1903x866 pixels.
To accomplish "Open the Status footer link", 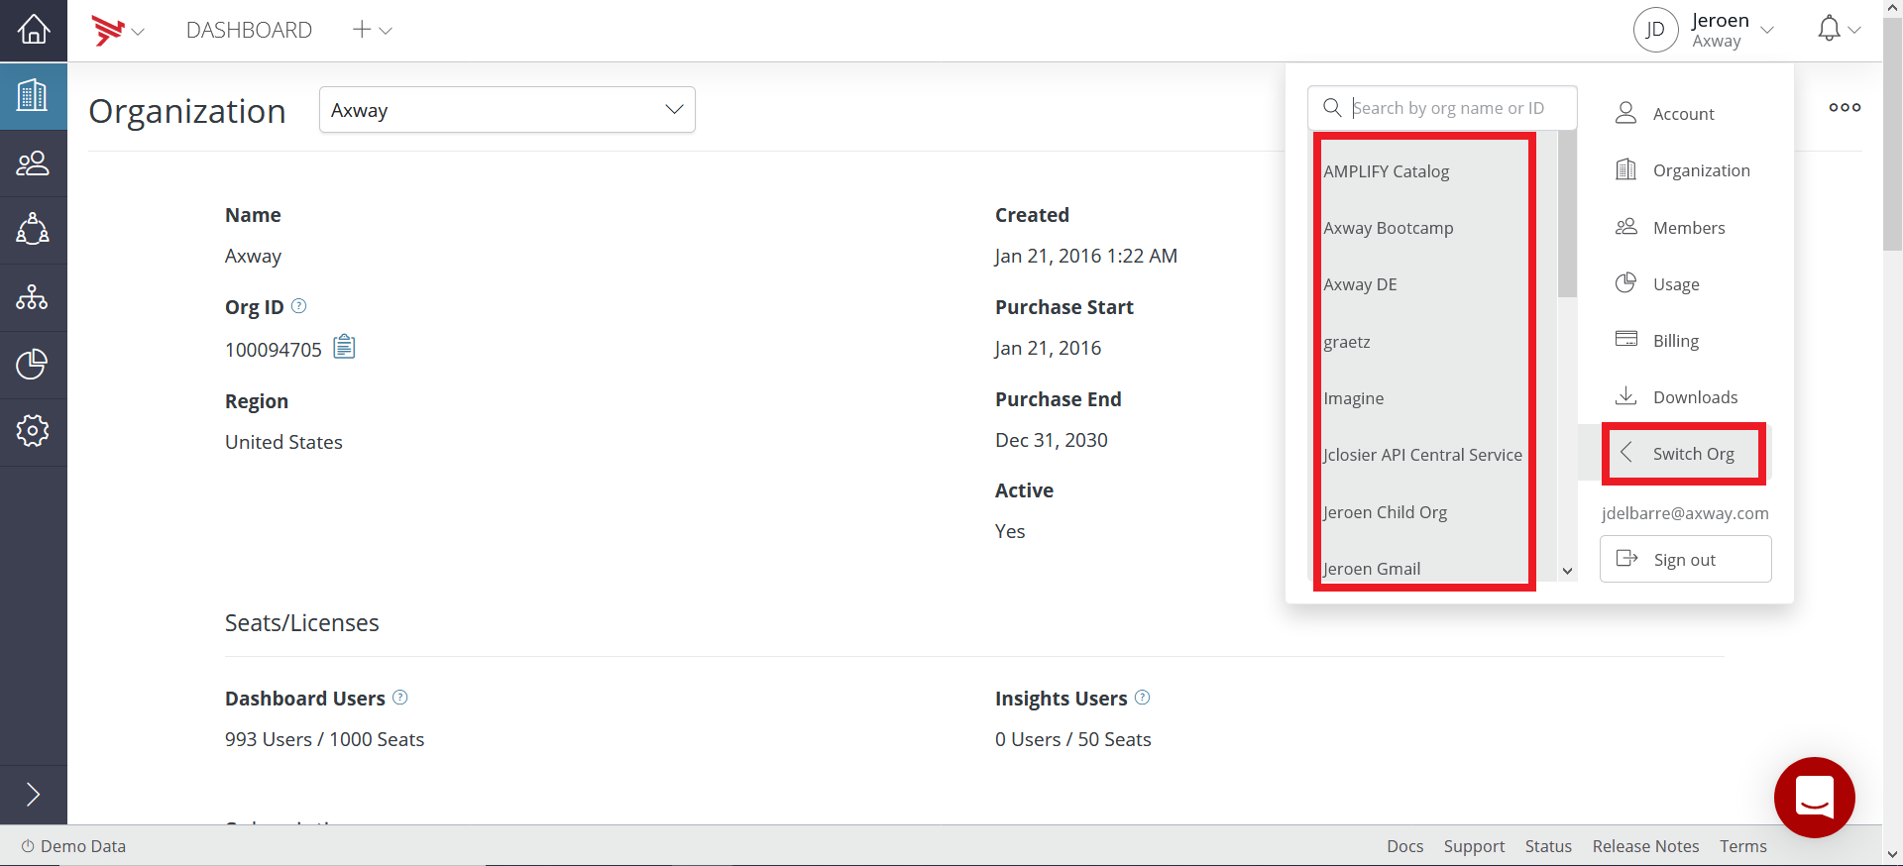I will tap(1548, 846).
